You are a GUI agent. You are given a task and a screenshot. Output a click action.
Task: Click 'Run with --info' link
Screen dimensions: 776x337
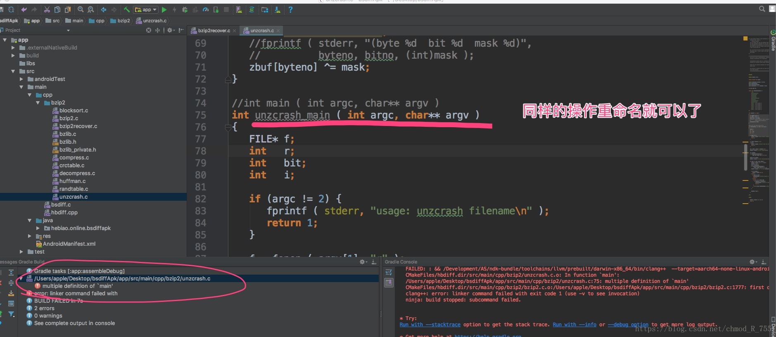[x=574, y=325]
